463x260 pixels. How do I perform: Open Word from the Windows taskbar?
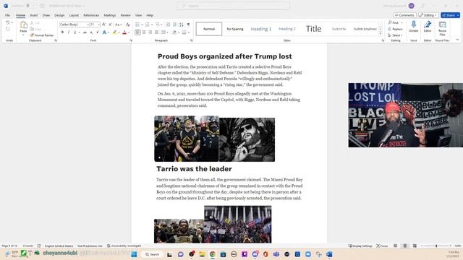pos(329,254)
